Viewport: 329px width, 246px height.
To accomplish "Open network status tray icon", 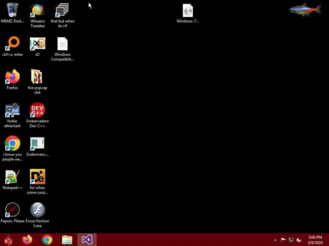I will pyautogui.click(x=291, y=240).
